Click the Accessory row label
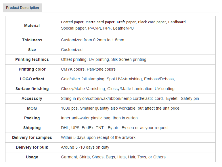Image resolution: width=222 pixels, height=167 pixels. click(x=32, y=98)
